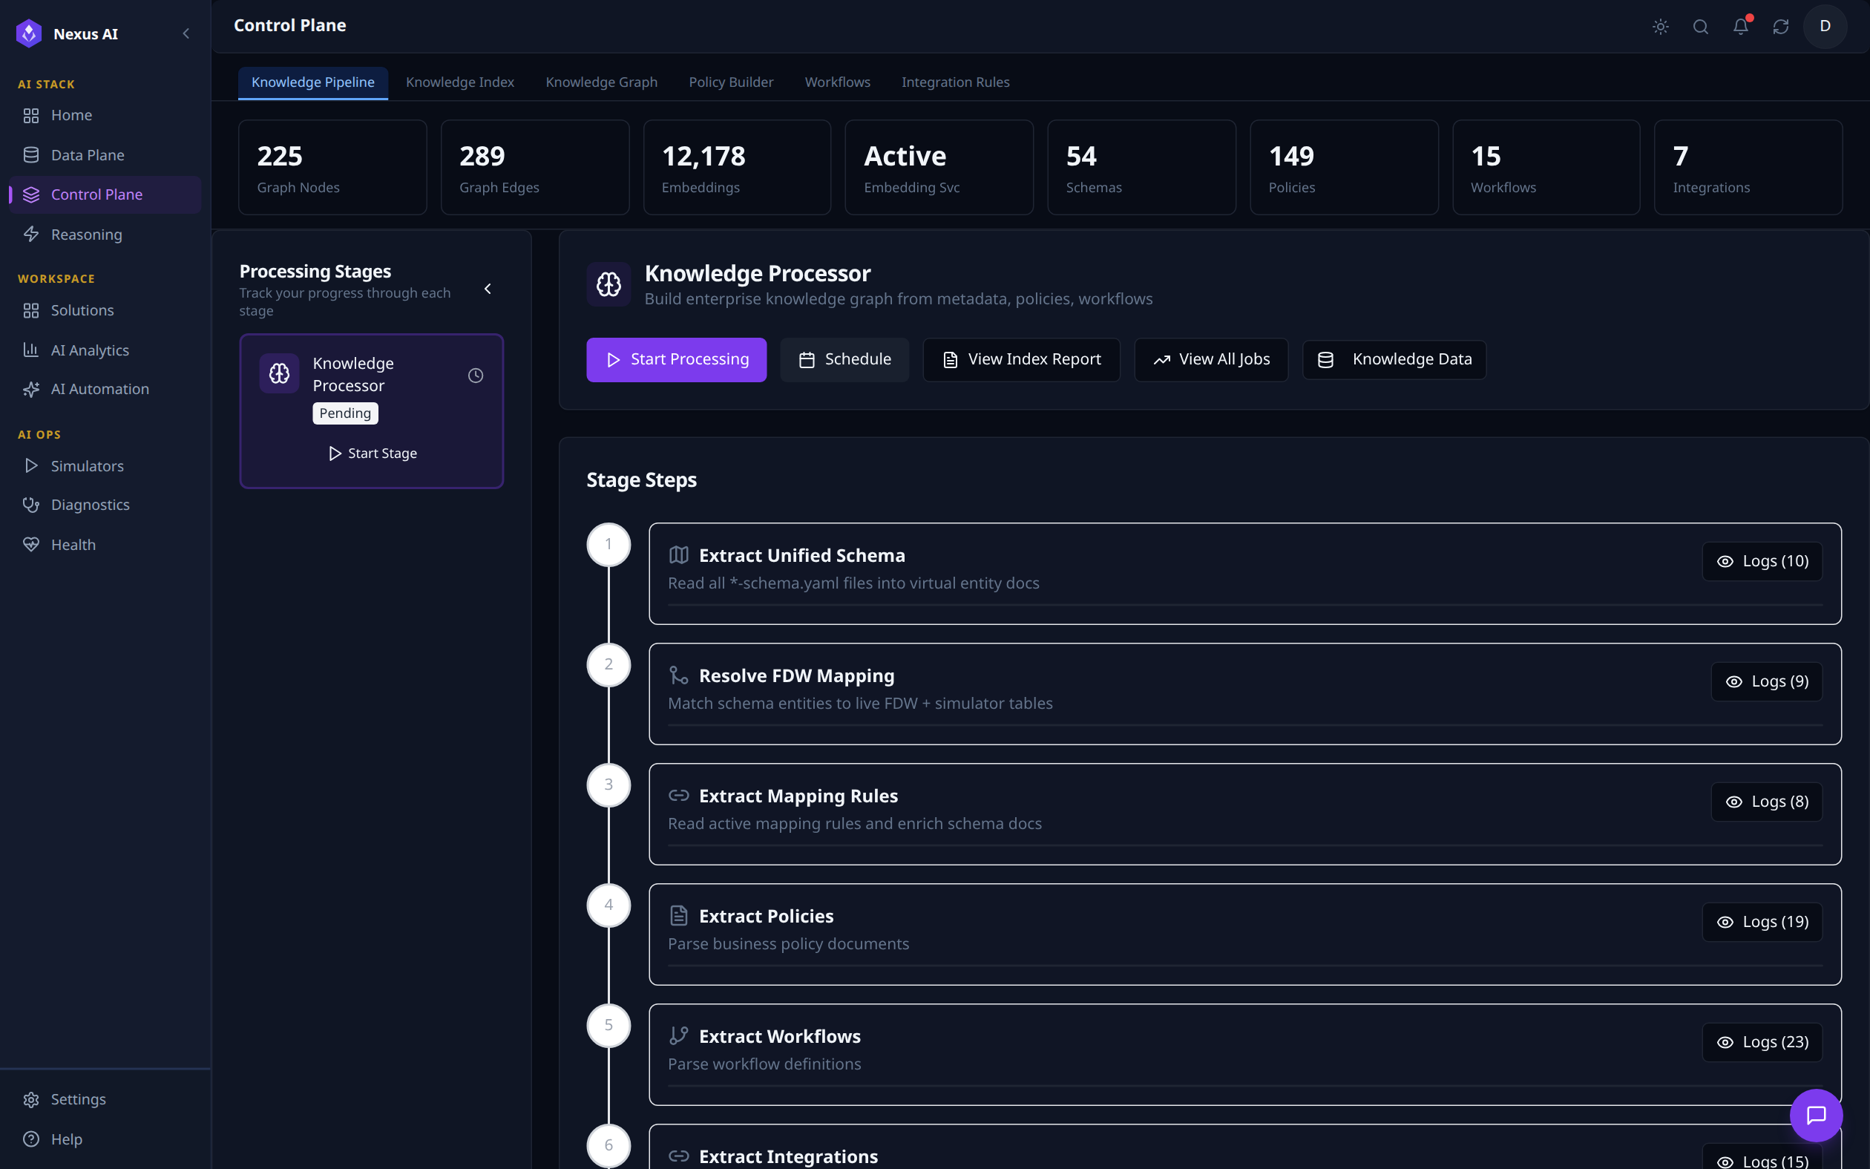The image size is (1870, 1169).
Task: Click the refresh icon in header
Action: coord(1781,26)
